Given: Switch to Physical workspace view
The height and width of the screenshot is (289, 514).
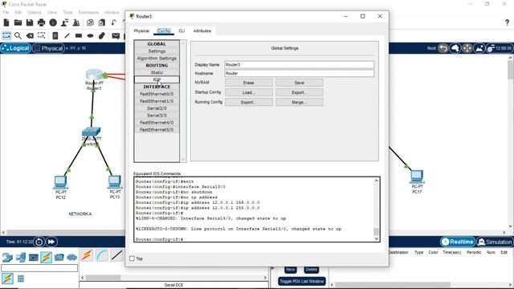Looking at the screenshot, I should (48, 48).
